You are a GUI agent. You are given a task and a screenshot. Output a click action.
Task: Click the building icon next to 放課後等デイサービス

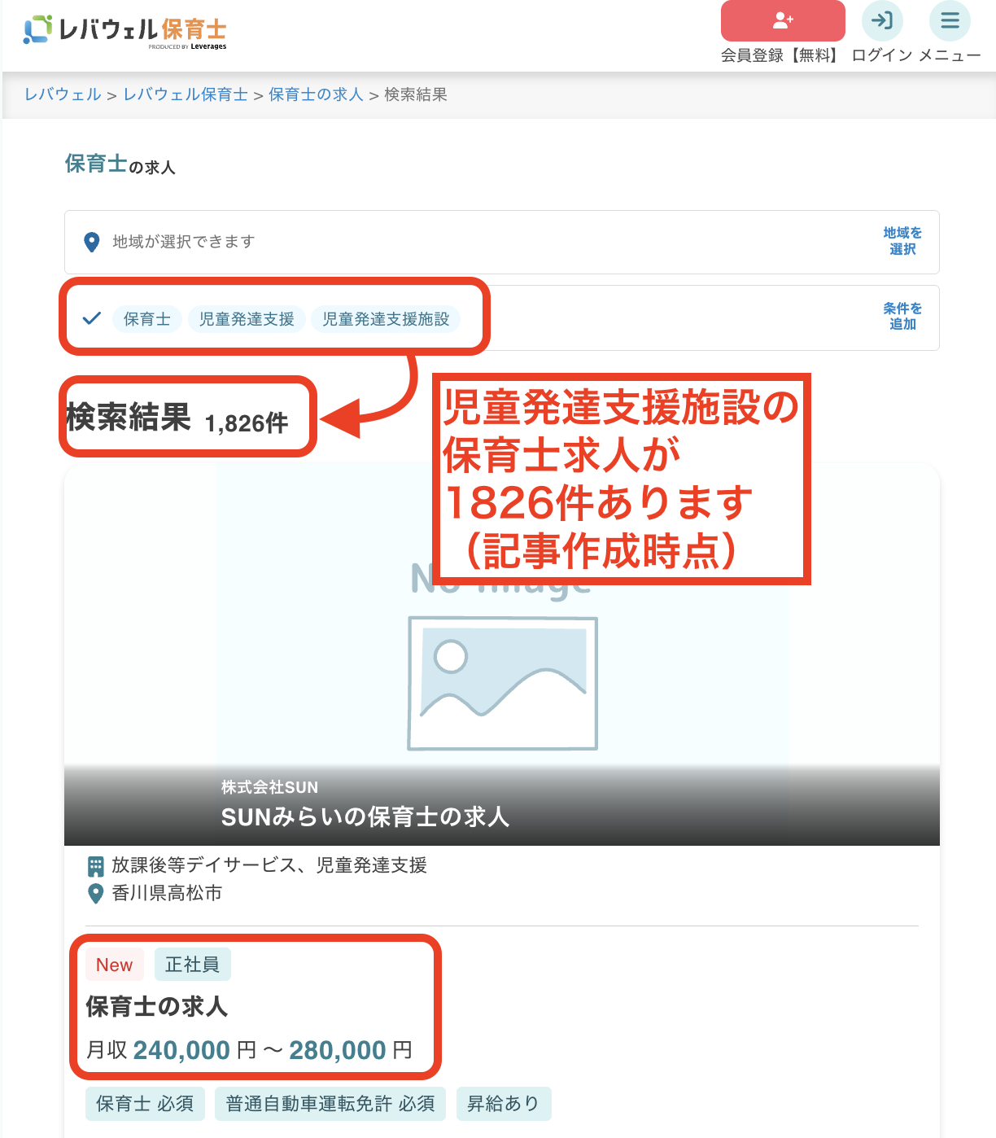tap(95, 865)
